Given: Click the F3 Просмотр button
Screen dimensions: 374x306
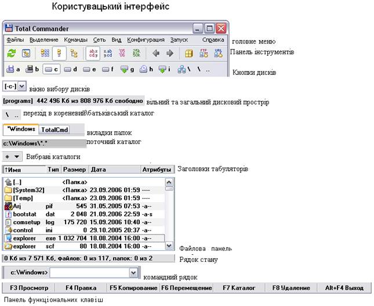Looking at the screenshot, I should point(29,288).
